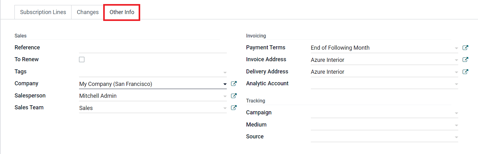Expand the Analytic Account dropdown
This screenshot has height=154, width=478.
click(x=456, y=84)
